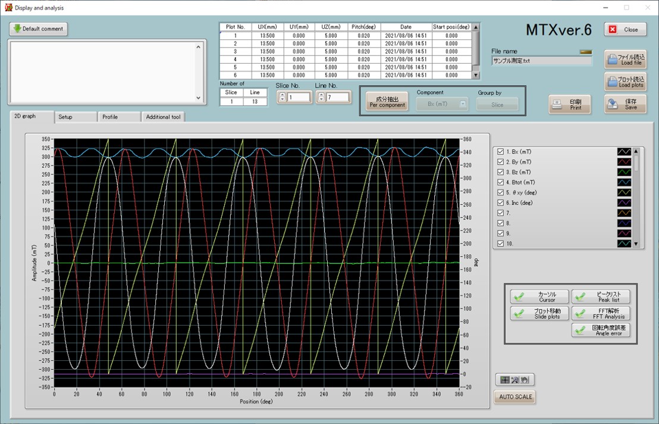Click the Load file folder icon
This screenshot has width=659, height=424.
tap(612, 60)
